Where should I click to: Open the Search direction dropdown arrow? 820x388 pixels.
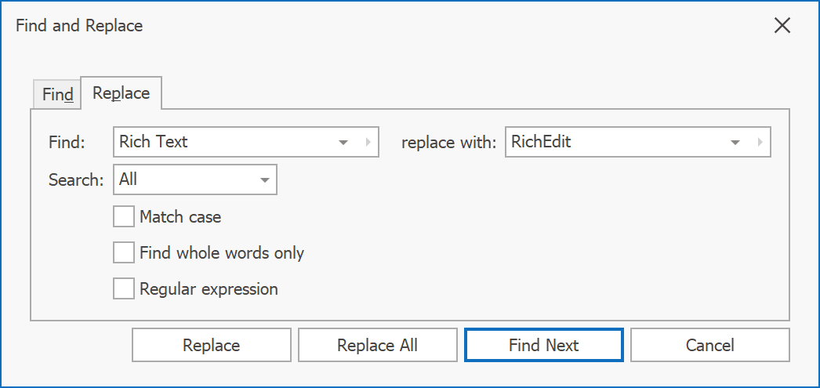click(264, 179)
